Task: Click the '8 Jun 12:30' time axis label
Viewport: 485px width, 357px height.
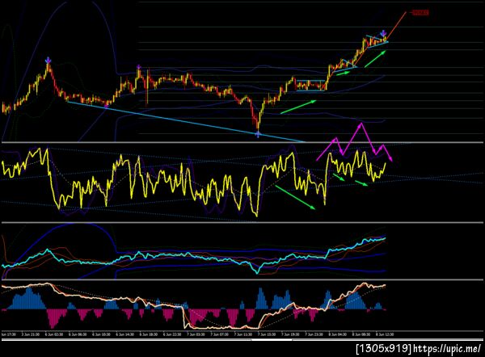Action: 385,334
